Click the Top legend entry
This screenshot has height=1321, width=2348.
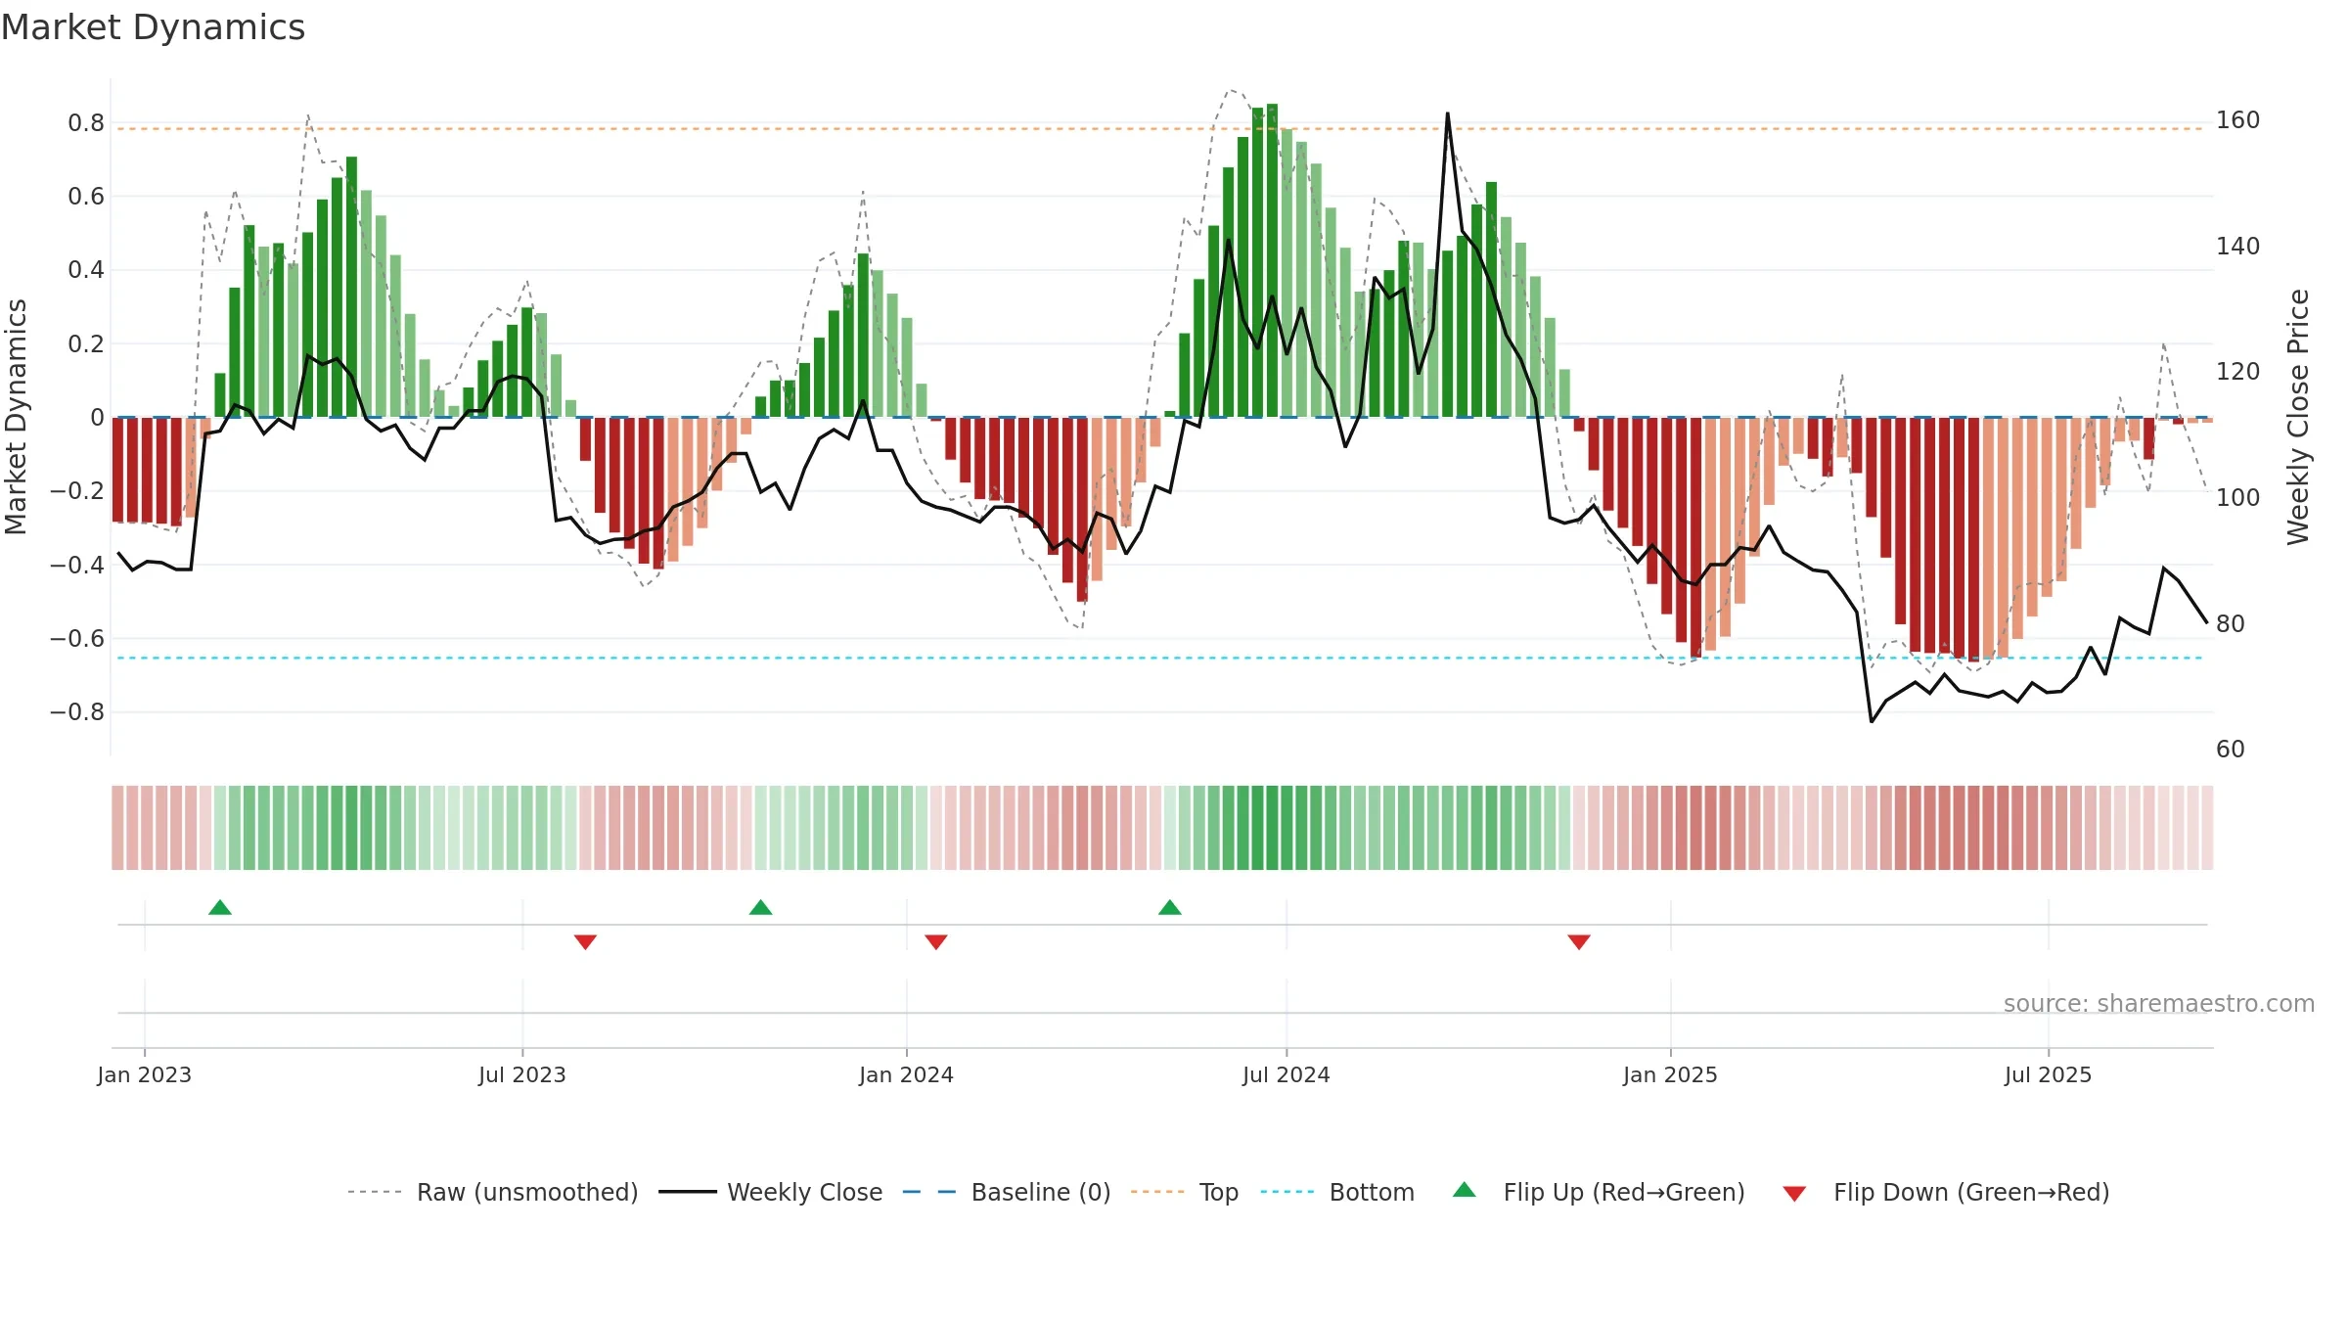click(x=1185, y=1192)
